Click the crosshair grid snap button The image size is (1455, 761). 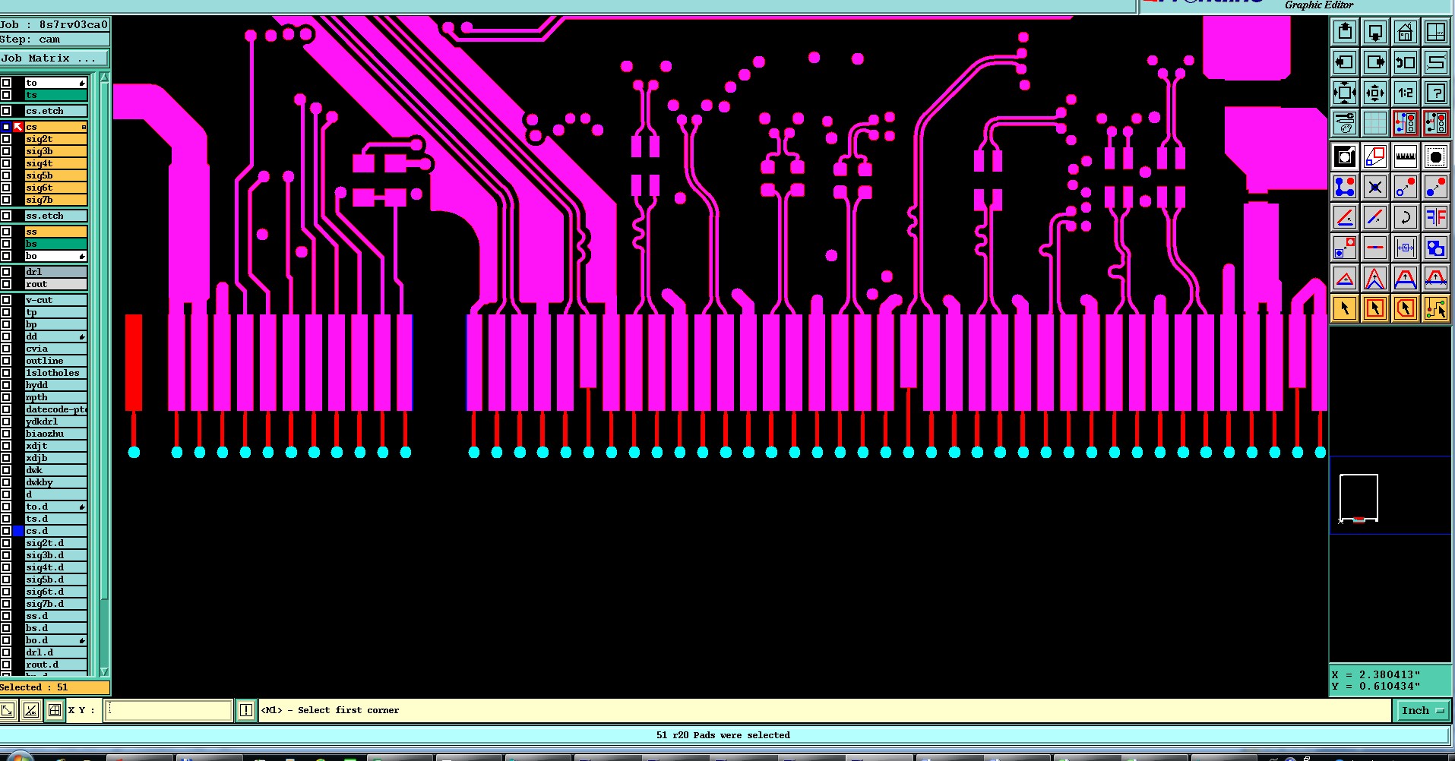coord(55,710)
